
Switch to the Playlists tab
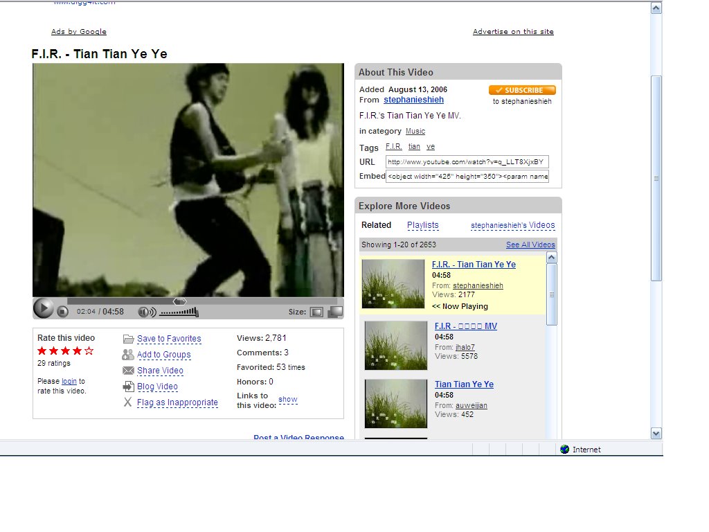(423, 225)
